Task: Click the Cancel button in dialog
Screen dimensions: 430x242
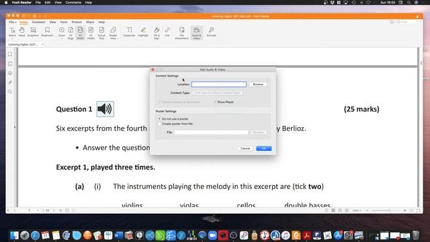Action: tap(245, 149)
